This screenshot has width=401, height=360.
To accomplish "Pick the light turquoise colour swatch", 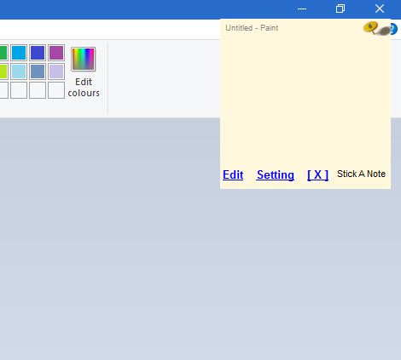I will [x=19, y=71].
